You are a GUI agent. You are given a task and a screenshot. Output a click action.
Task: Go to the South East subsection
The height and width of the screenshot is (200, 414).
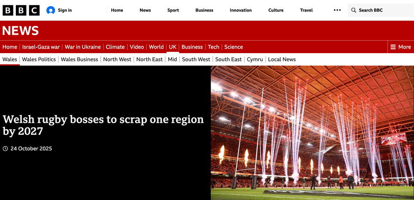coord(228,60)
